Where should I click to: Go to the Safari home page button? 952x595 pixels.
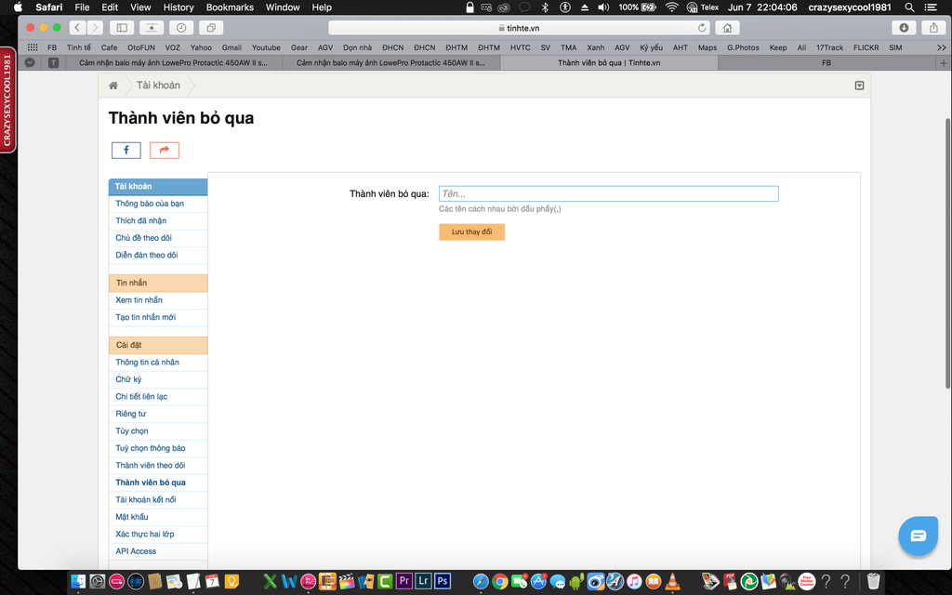(727, 28)
